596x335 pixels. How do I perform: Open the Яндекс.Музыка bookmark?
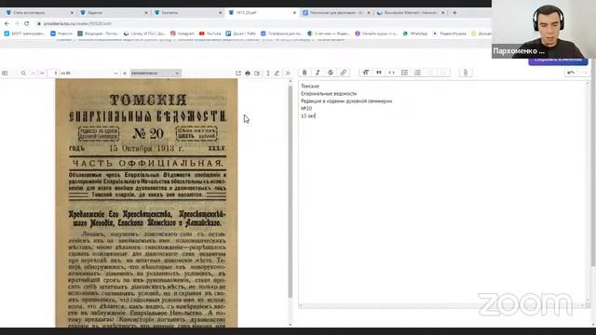[450, 33]
